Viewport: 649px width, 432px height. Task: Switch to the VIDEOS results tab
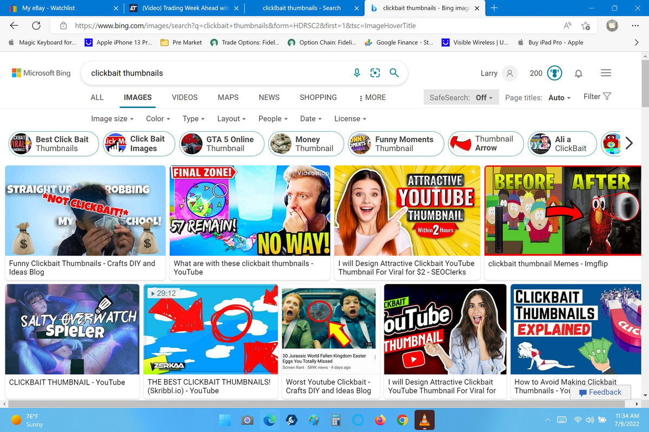point(185,98)
